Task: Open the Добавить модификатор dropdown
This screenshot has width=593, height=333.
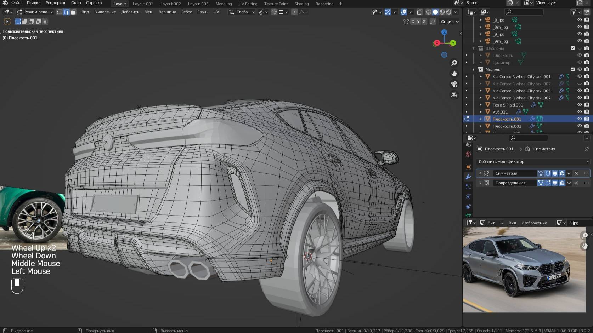Action: coord(532,161)
